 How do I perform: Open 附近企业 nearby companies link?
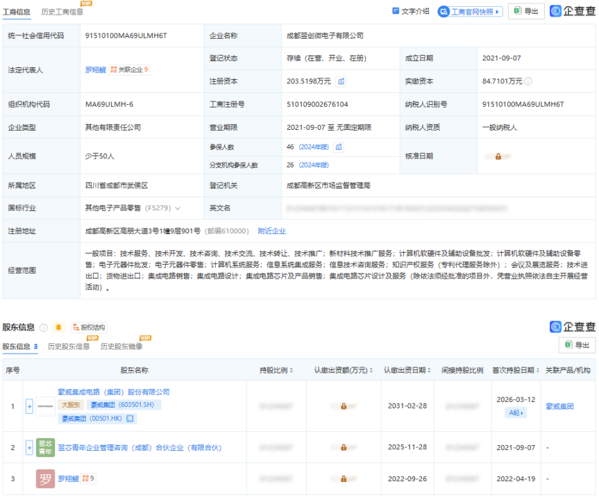[x=271, y=231]
